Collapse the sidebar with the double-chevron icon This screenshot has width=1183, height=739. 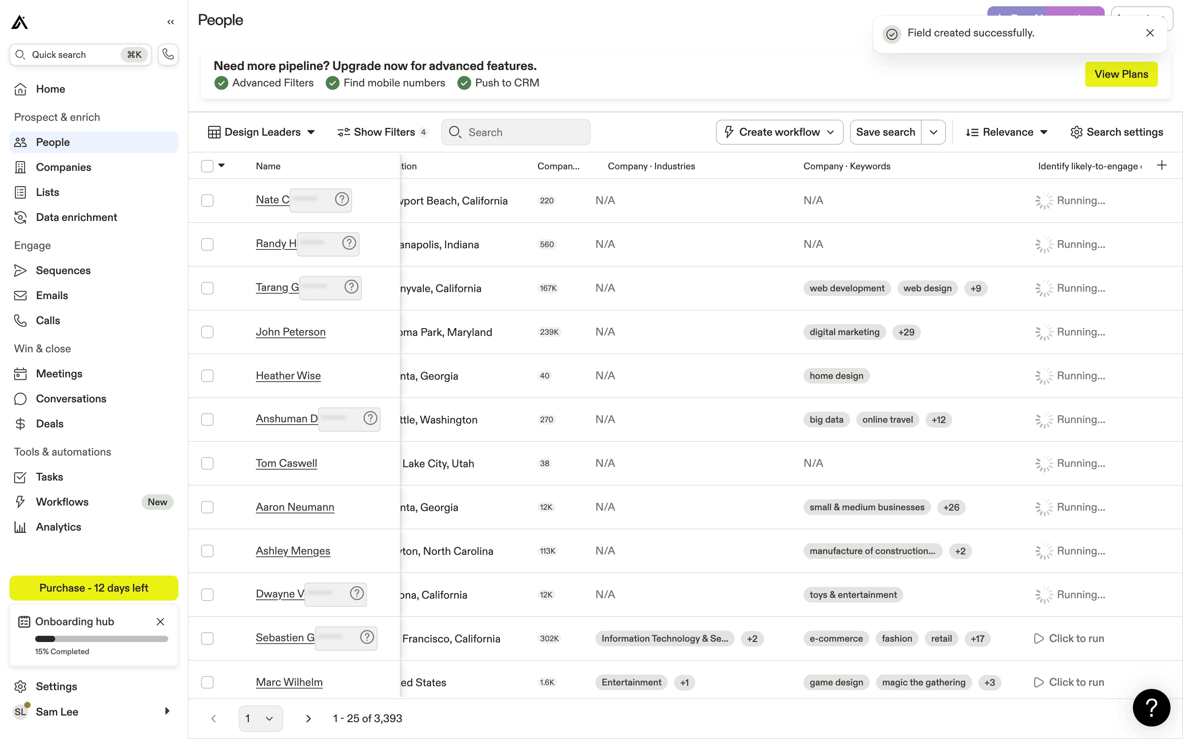click(171, 22)
